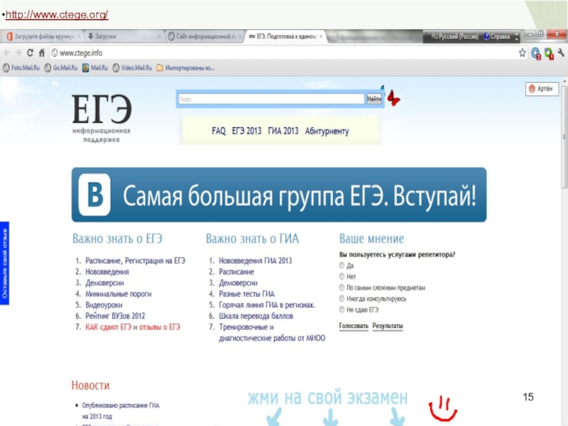Image resolution: width=568 pixels, height=426 pixels.
Task: Close the Загрузки tab
Action: point(160,36)
